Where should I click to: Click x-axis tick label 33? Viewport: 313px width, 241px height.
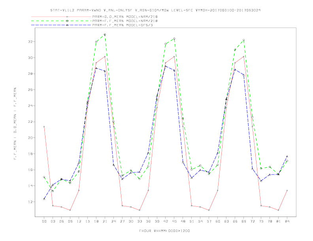[x=140, y=221]
